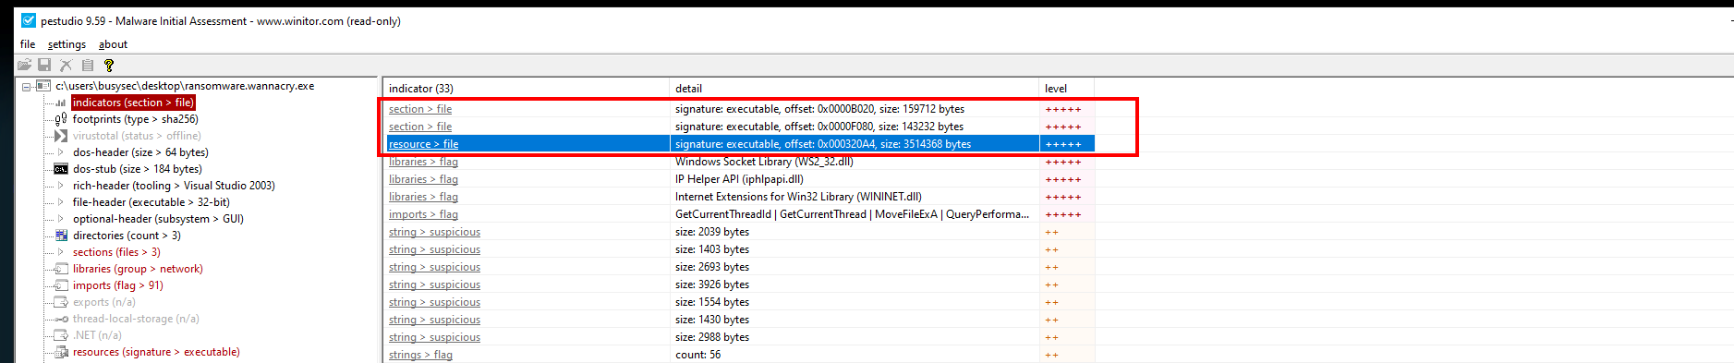Viewport: 1734px width, 363px height.
Task: Click section > file link at offset 0x0000F080
Action: pyautogui.click(x=420, y=127)
